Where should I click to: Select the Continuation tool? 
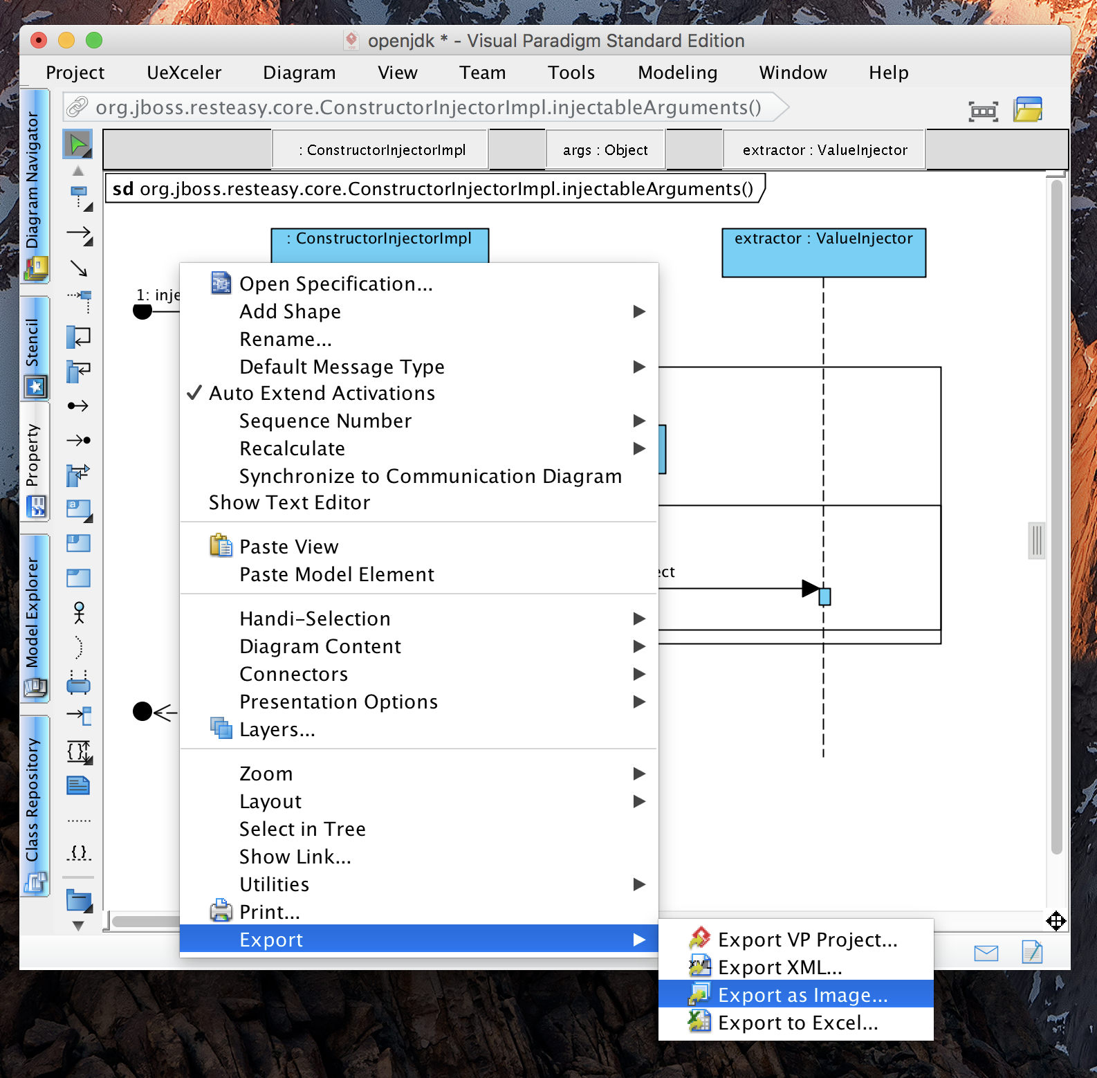click(x=78, y=682)
